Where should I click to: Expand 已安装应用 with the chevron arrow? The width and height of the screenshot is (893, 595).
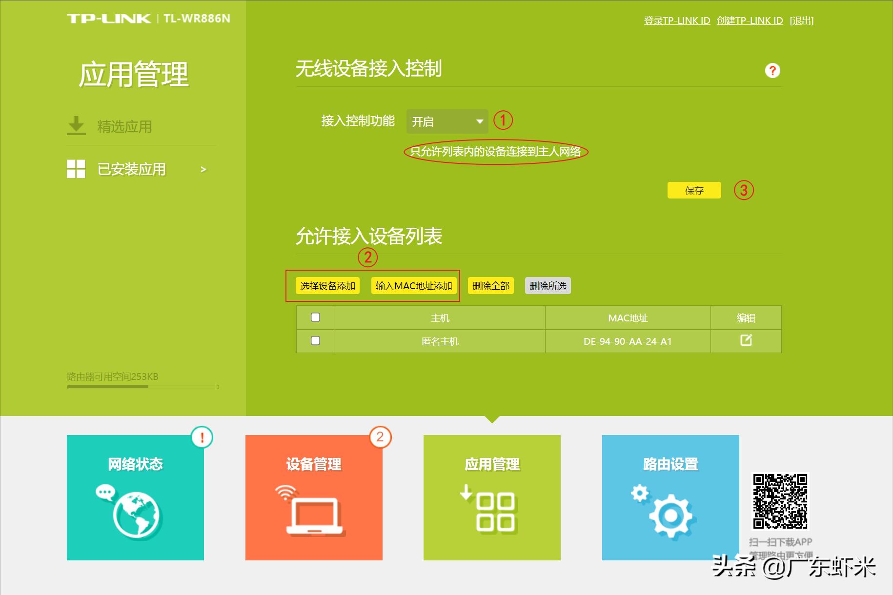(x=203, y=168)
